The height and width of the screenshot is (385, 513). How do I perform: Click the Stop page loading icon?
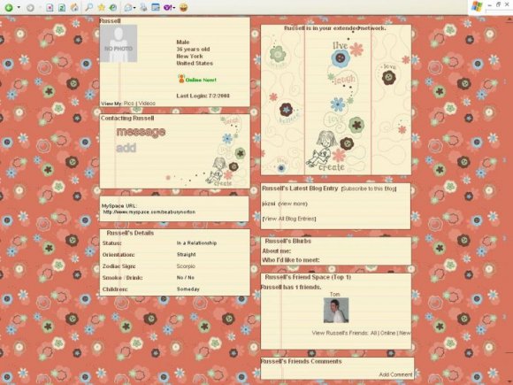pos(50,7)
